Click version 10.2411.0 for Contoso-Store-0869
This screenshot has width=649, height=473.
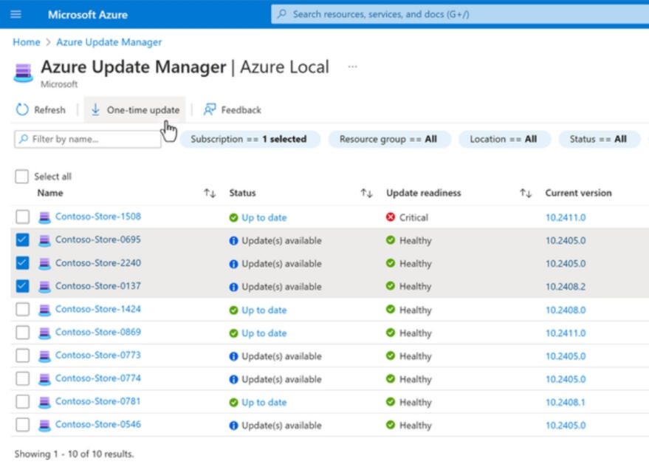[x=565, y=333]
